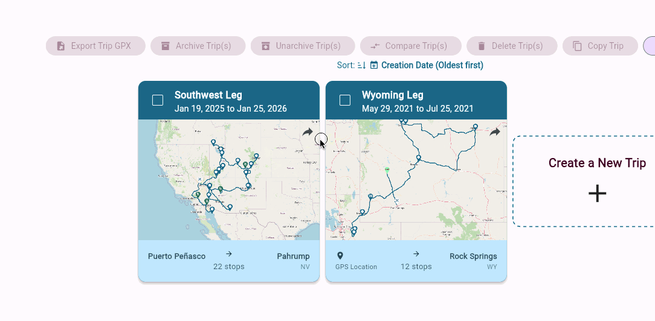Open the Creation Date sort dropdown
Viewport: 655px width, 321px height.
[432, 65]
